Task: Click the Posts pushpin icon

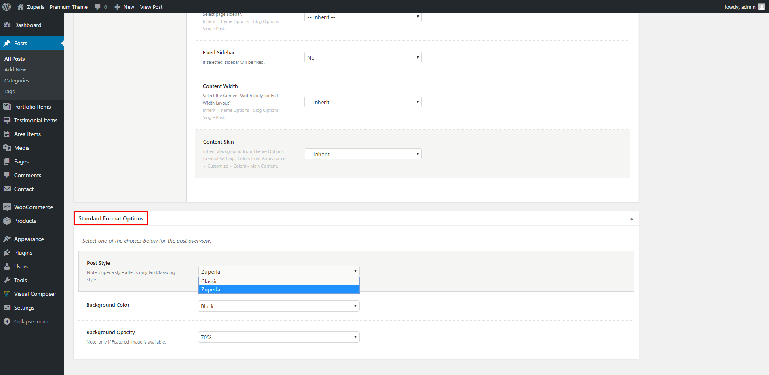Action: pos(7,43)
